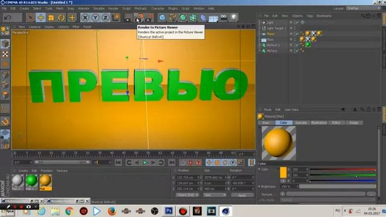Open the Render menu
The image size is (386, 217).
coord(113,8)
